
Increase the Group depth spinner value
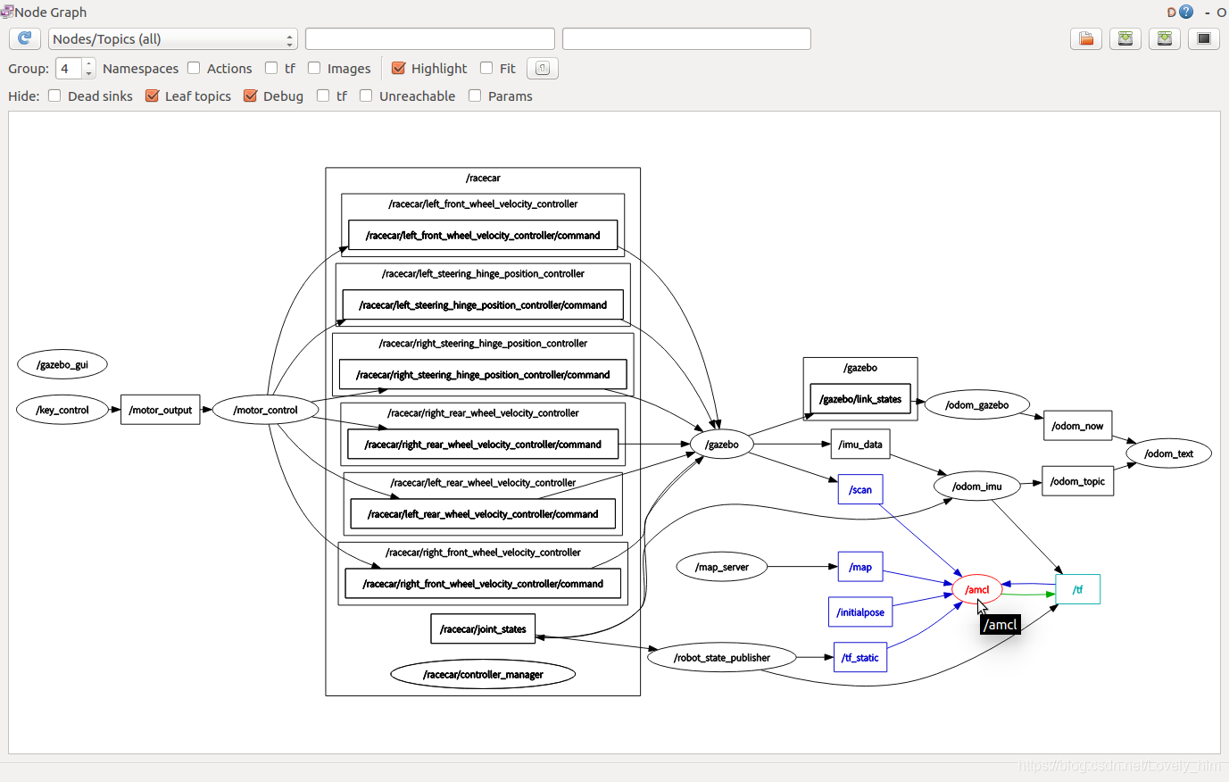point(88,62)
